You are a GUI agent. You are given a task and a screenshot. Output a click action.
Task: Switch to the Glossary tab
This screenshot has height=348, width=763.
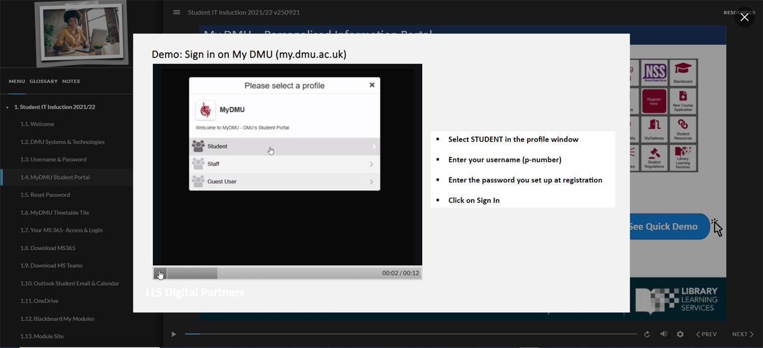pyautogui.click(x=43, y=81)
